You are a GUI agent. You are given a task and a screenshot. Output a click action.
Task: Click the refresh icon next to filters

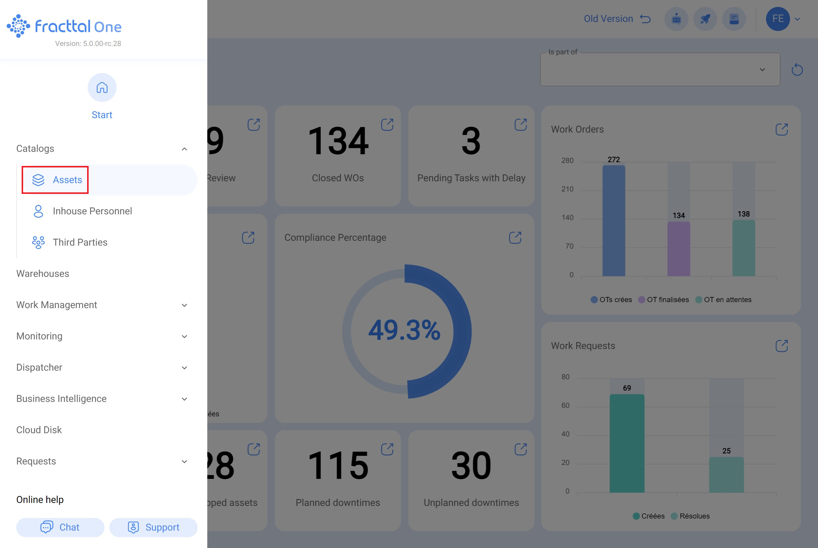coord(797,69)
